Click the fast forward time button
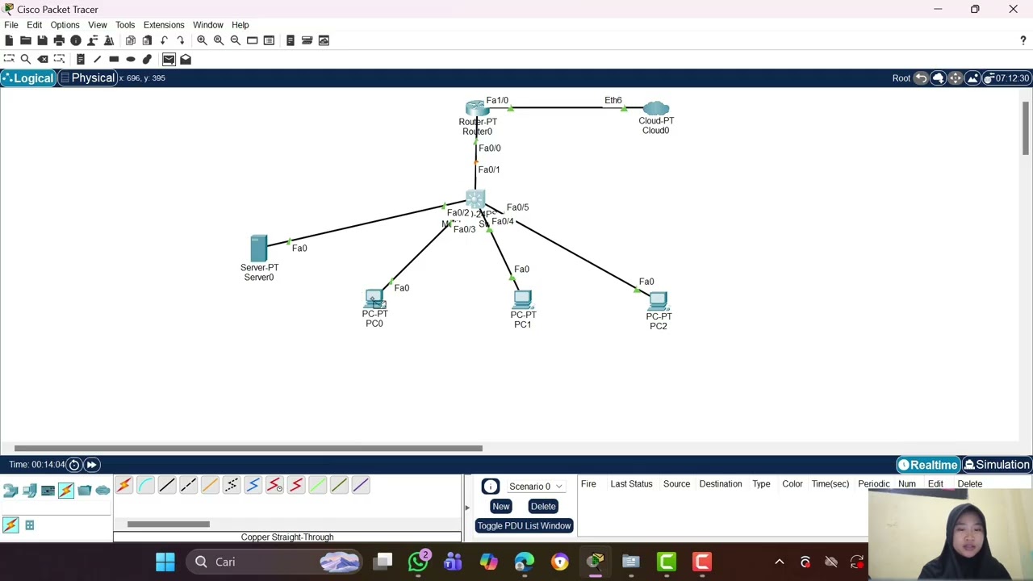Image resolution: width=1033 pixels, height=581 pixels. pyautogui.click(x=92, y=465)
